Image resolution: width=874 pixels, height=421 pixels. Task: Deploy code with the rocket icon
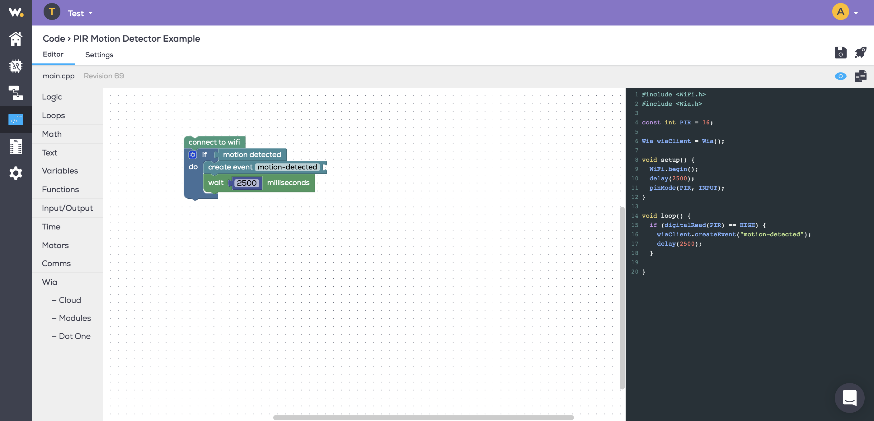click(860, 53)
